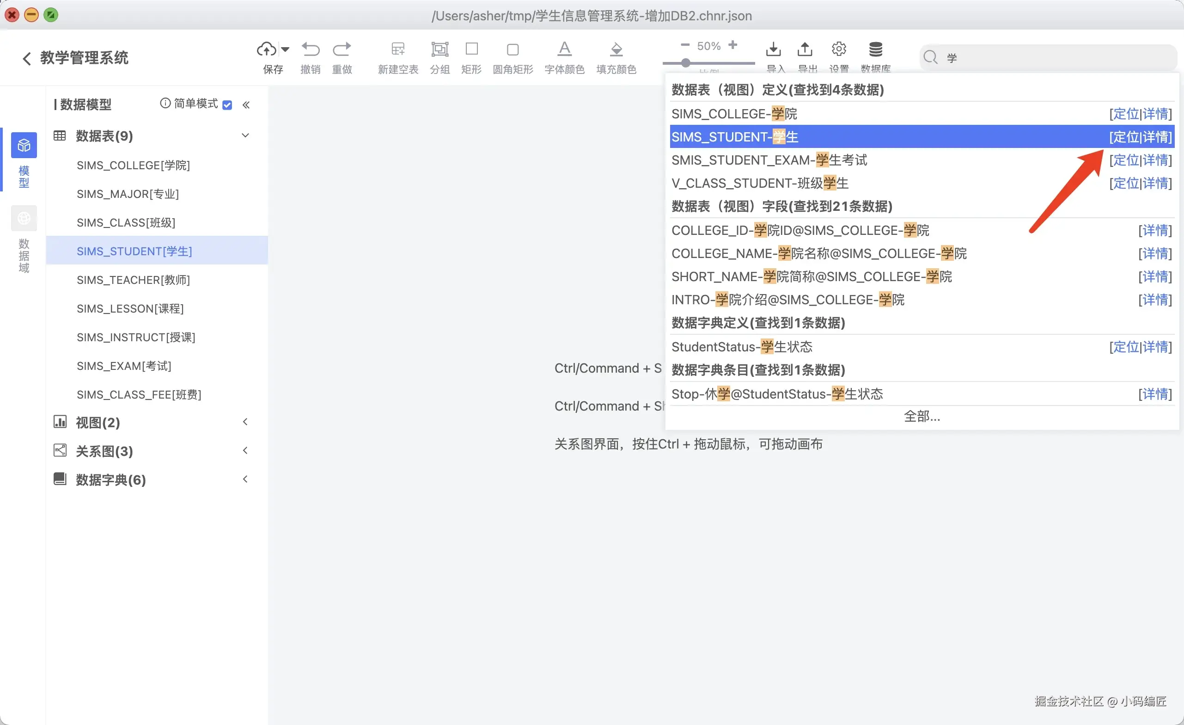Uncheck the simple mode checkbox
This screenshot has width=1184, height=725.
click(x=228, y=105)
